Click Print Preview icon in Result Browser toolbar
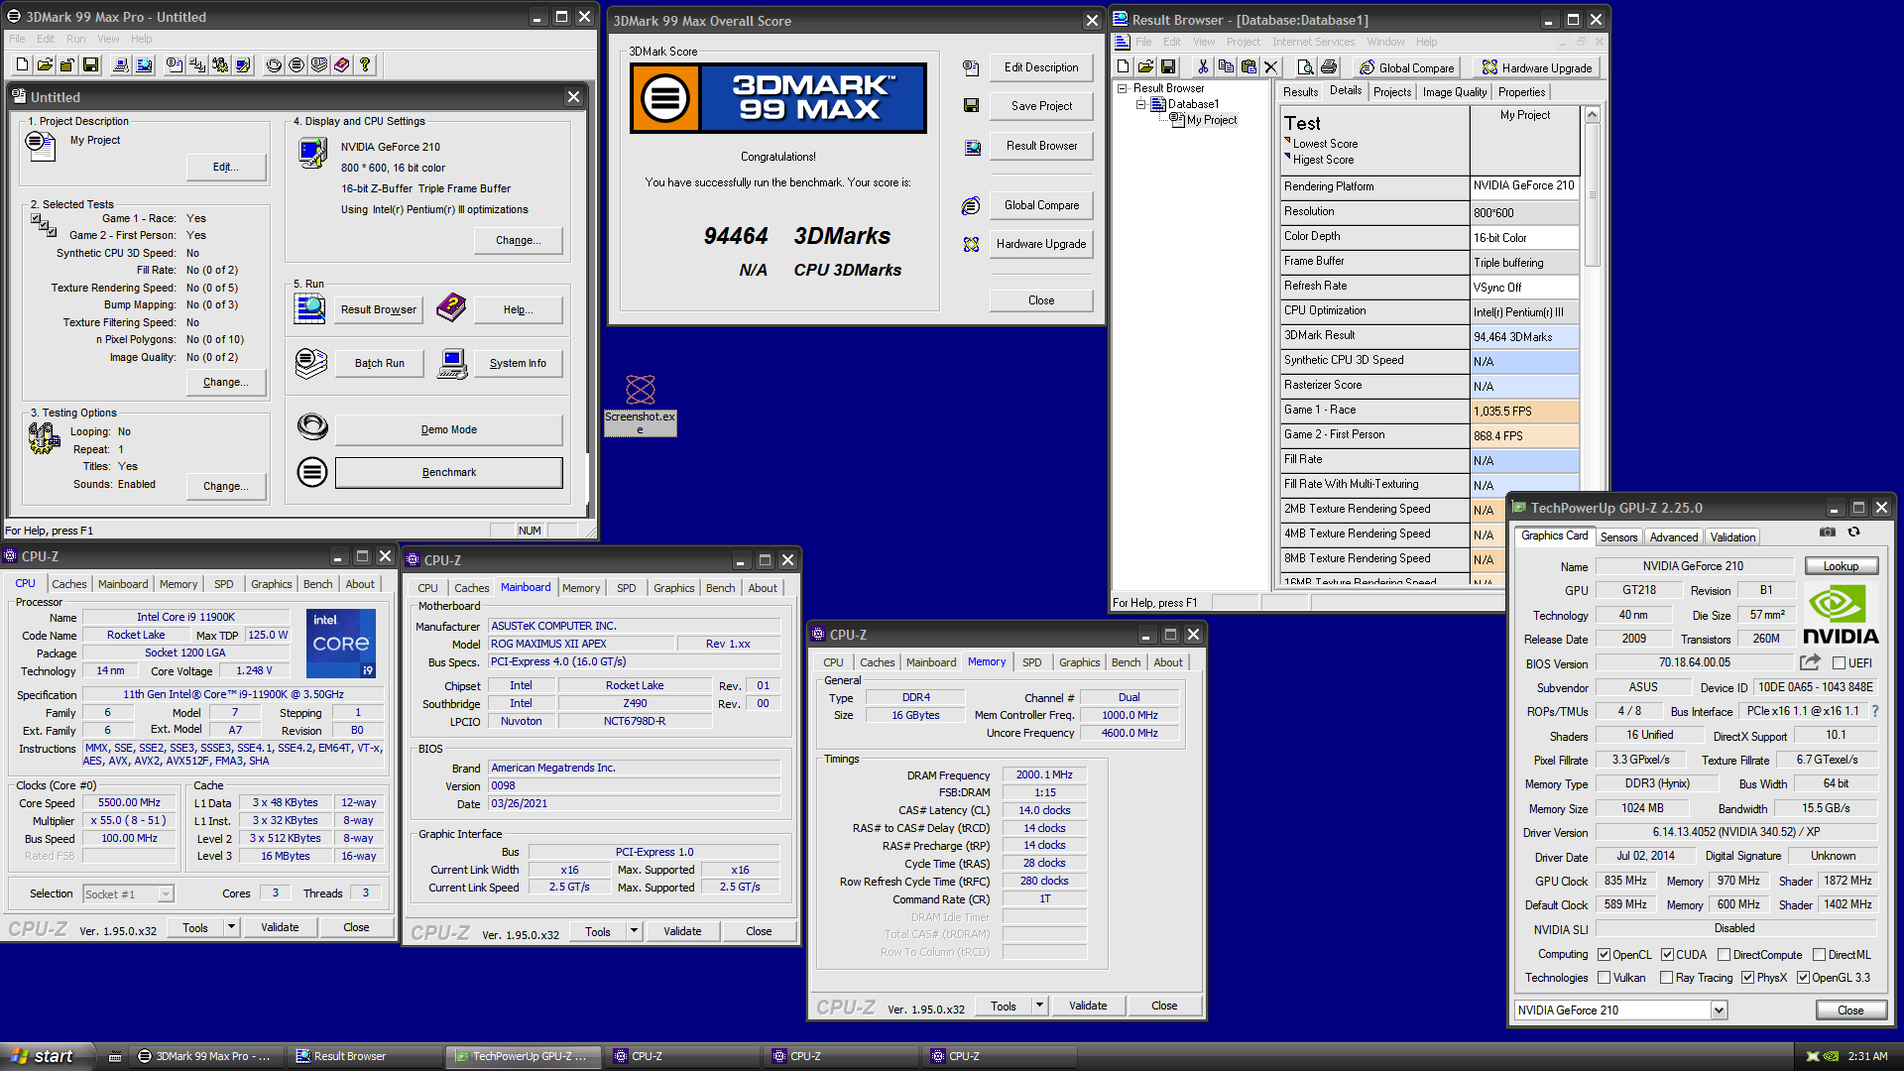Screen dimensions: 1904x1071 (x=1306, y=67)
